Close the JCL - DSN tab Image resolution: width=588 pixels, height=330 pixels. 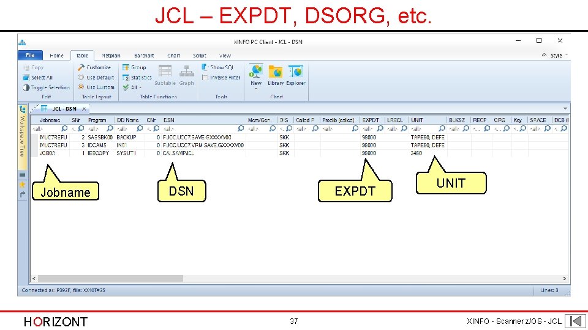click(x=84, y=109)
